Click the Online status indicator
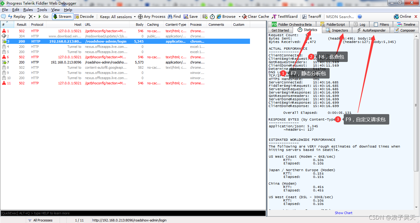This screenshot has width=420, height=223. 402,17
